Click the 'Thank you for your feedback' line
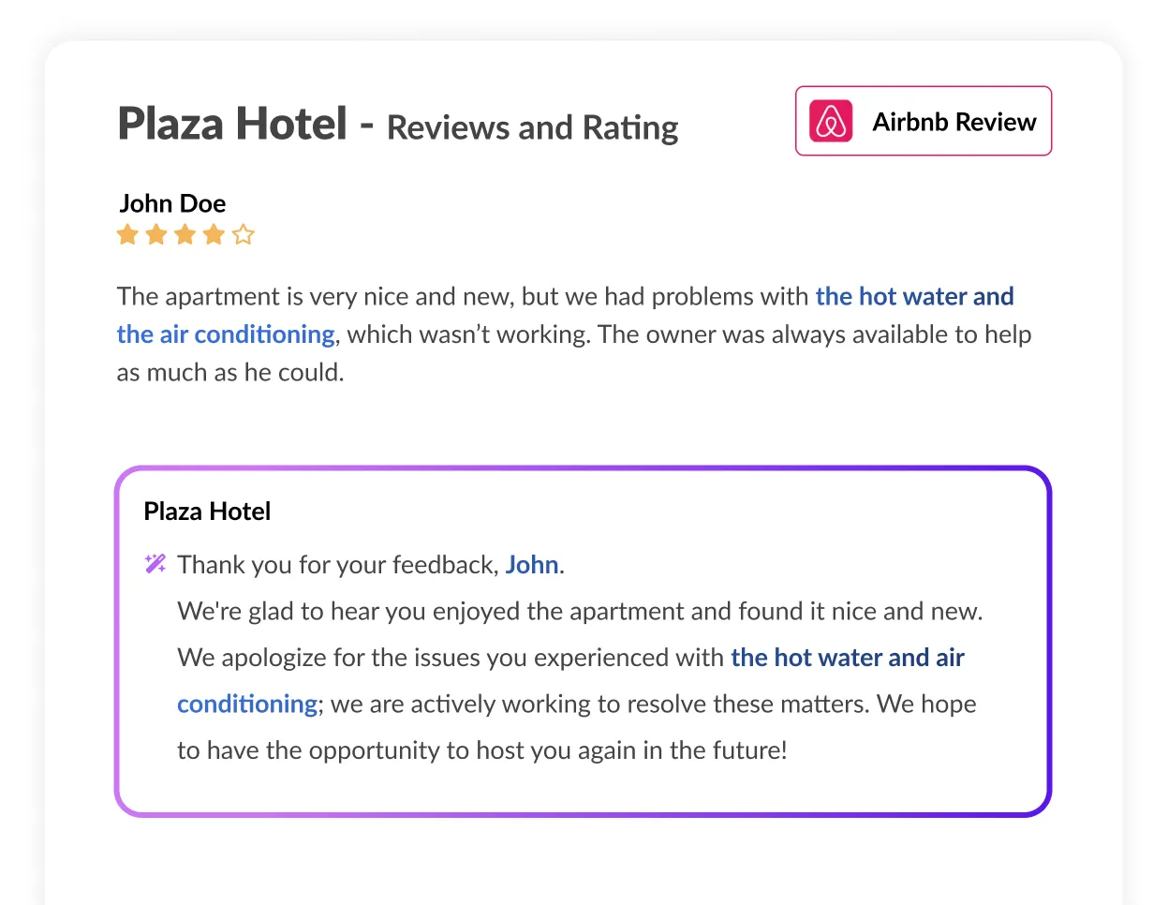Screen dimensions: 1168x905 (371, 565)
